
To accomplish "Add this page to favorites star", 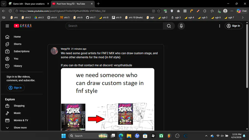I will (x=159, y=11).
